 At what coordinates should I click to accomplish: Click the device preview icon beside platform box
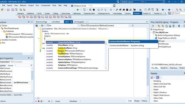point(114,6)
